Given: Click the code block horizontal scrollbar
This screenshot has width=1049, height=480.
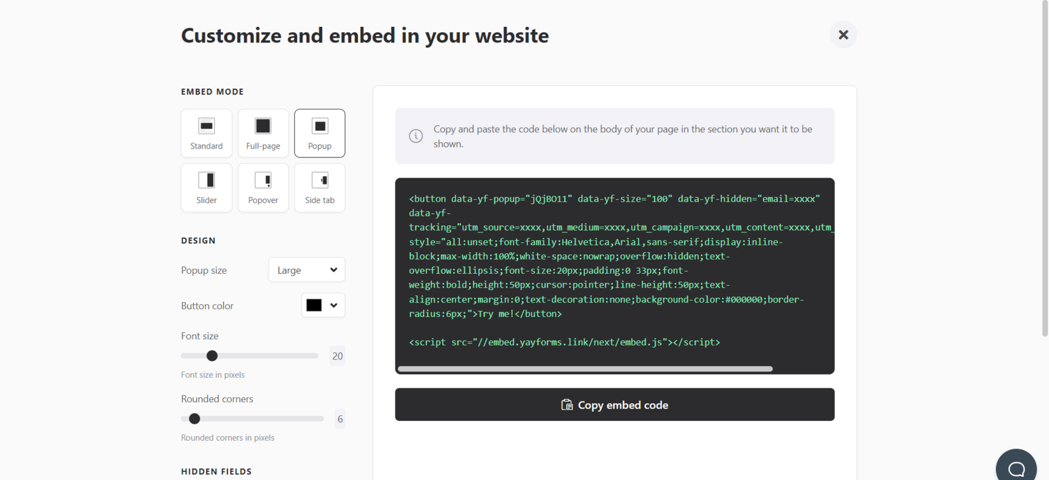Looking at the screenshot, I should click(x=585, y=369).
